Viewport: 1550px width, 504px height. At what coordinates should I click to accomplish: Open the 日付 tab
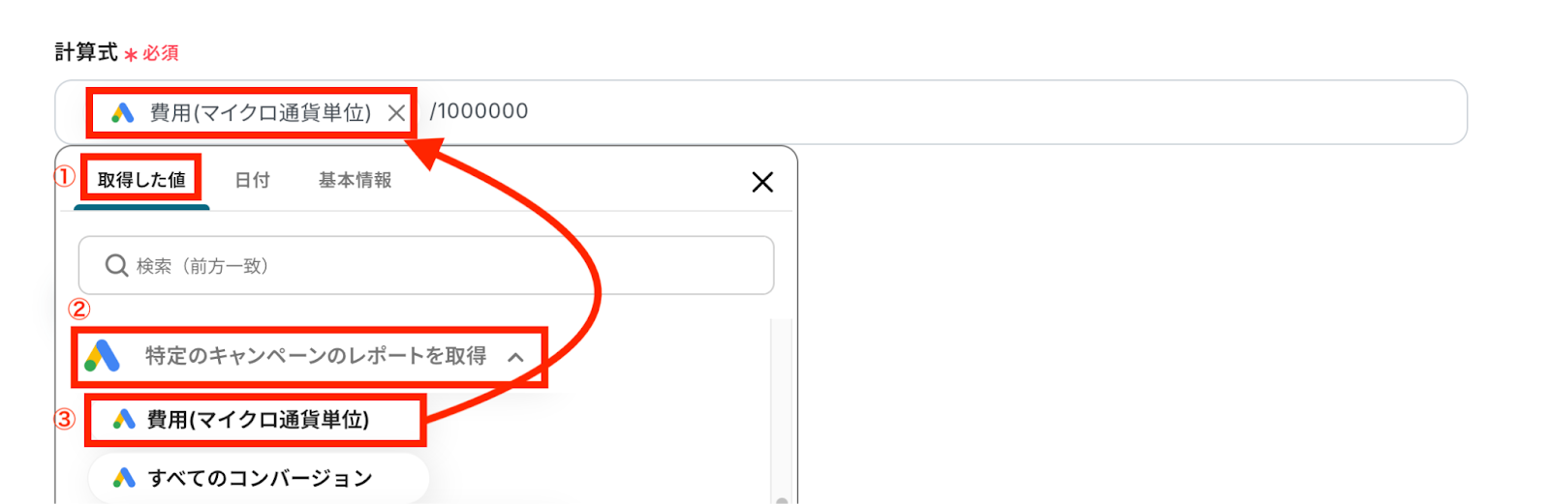[x=253, y=180]
